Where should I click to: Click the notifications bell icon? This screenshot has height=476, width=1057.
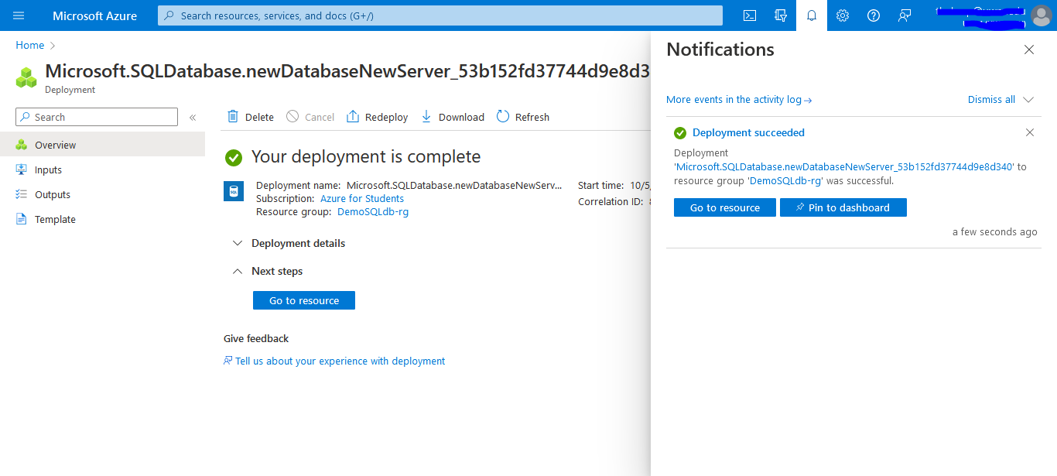[x=812, y=15]
